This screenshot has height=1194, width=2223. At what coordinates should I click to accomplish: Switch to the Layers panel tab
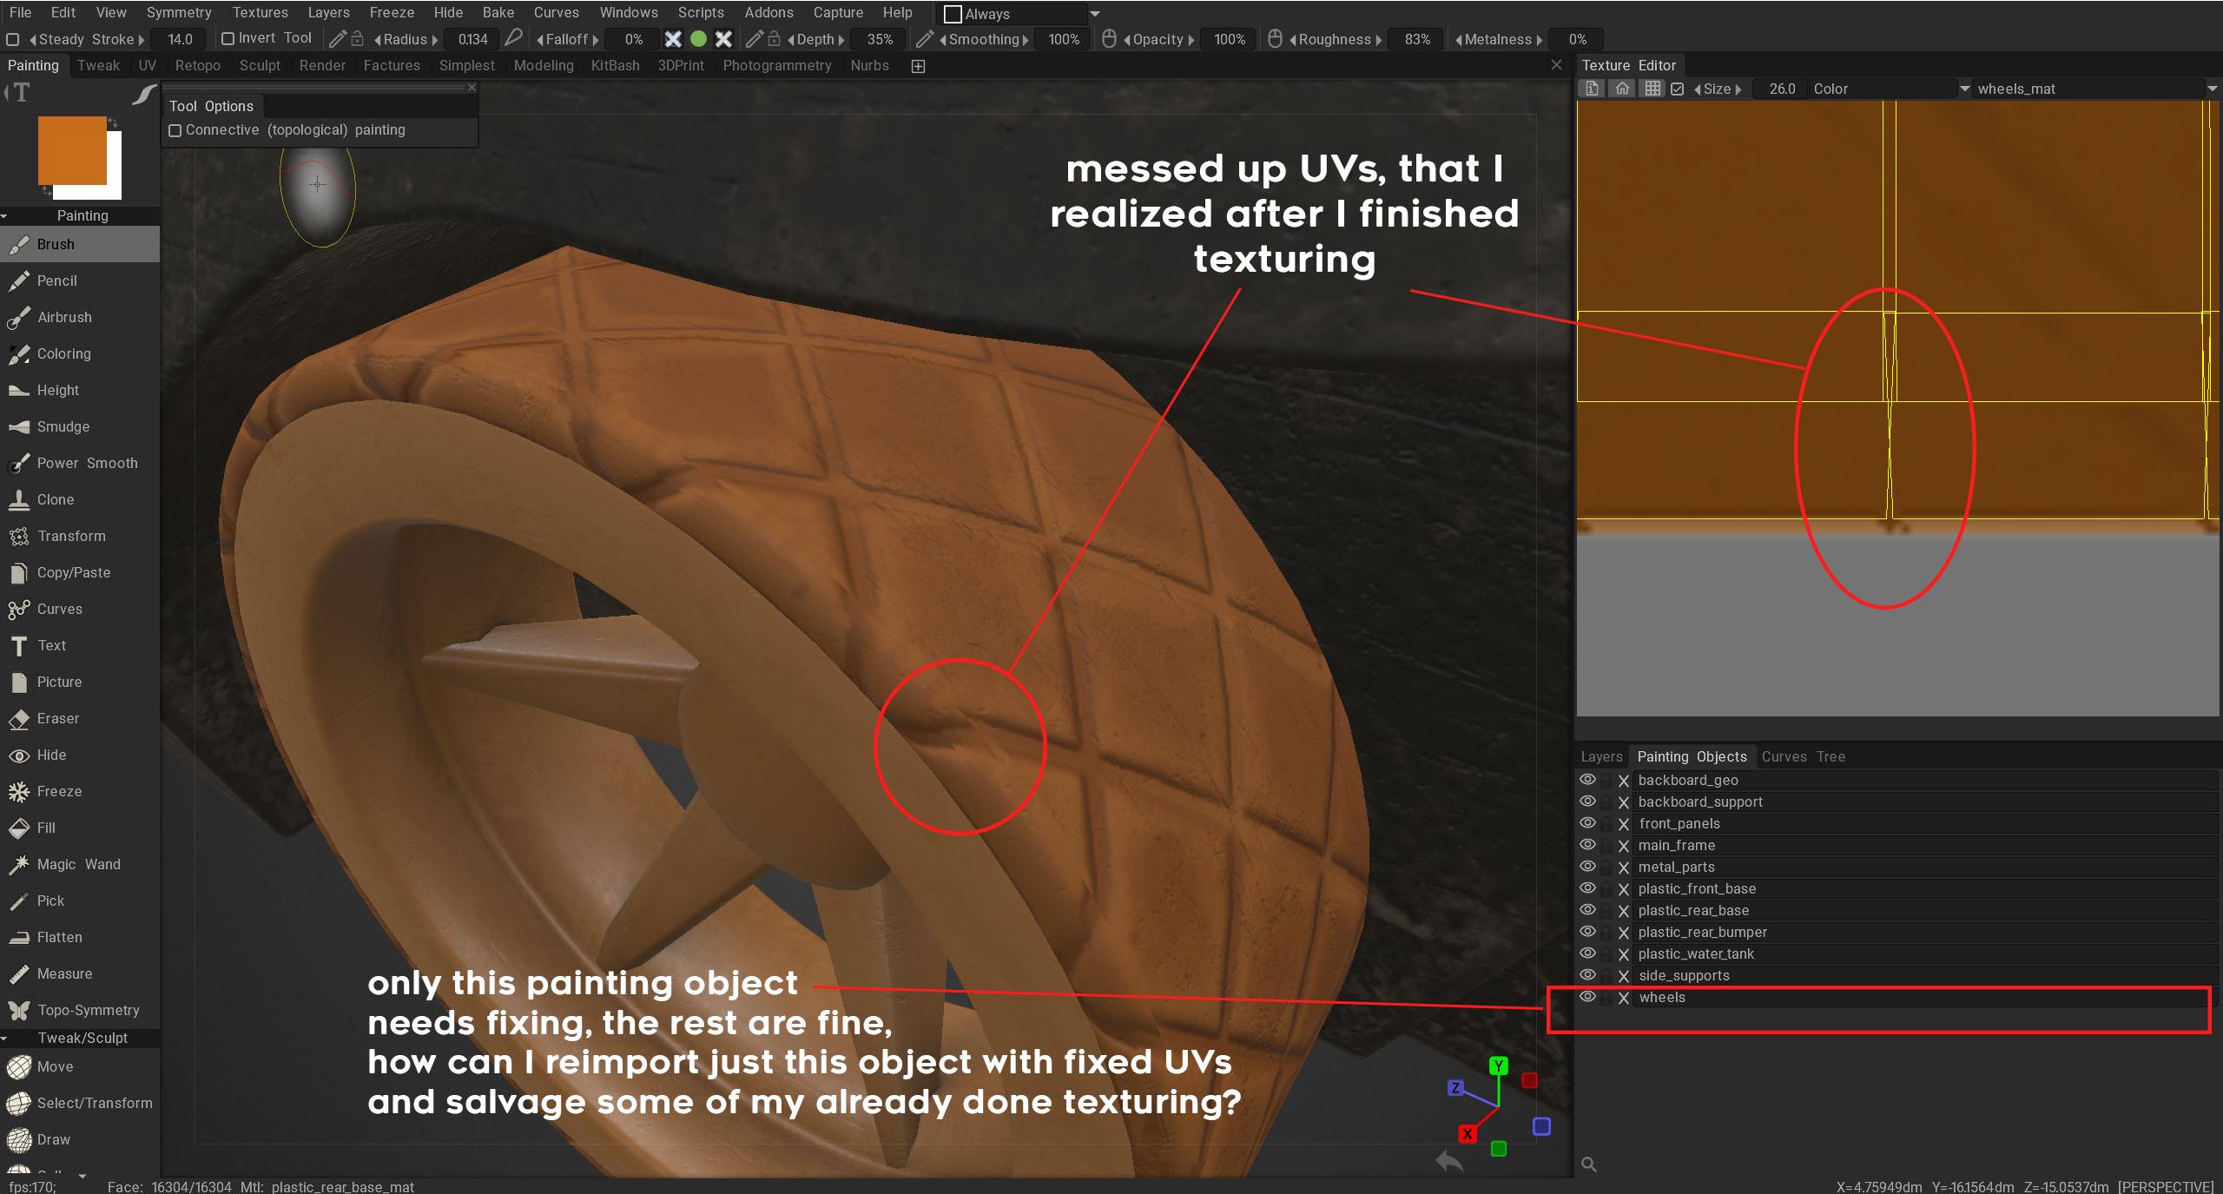pos(1601,756)
